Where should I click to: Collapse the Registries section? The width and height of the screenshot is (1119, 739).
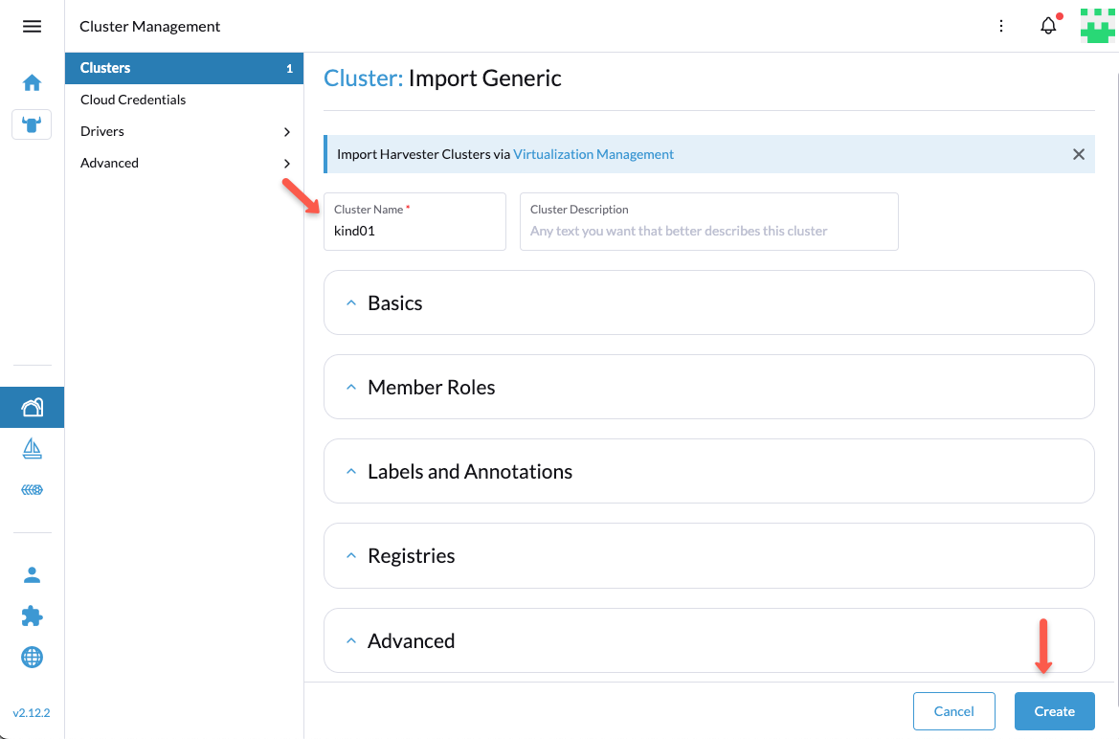click(x=351, y=555)
